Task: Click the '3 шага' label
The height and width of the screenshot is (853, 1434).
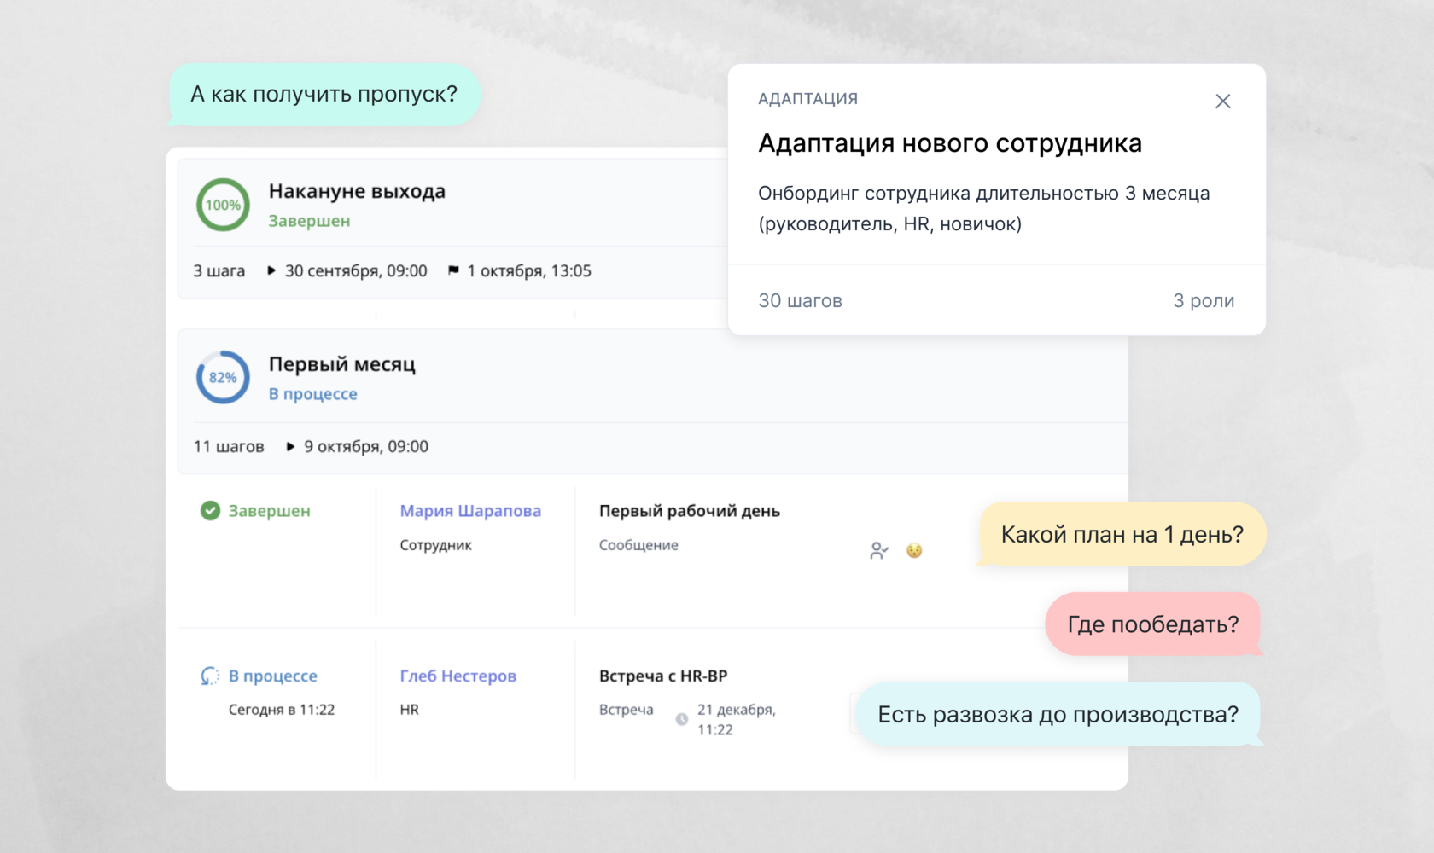Action: click(219, 270)
